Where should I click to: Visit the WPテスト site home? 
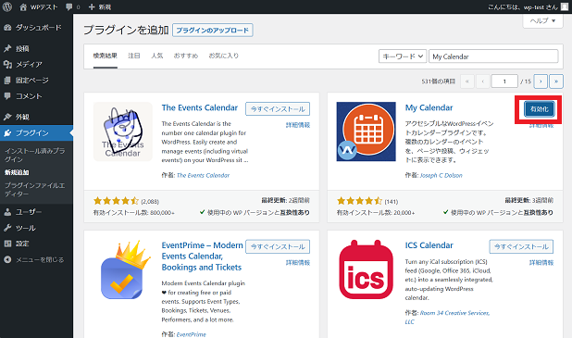point(39,6)
